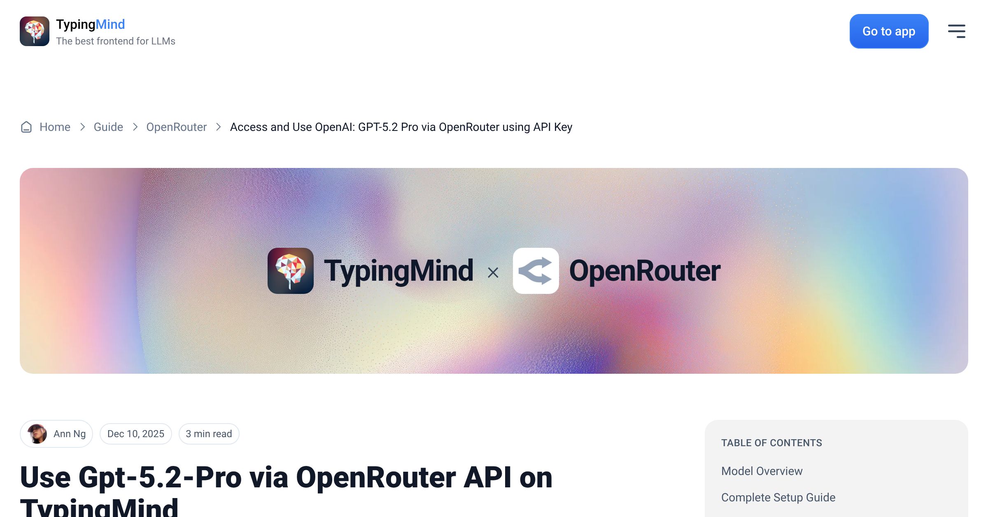The height and width of the screenshot is (517, 988).
Task: Click the Dec 10, 2025 date chip
Action: pyautogui.click(x=136, y=434)
